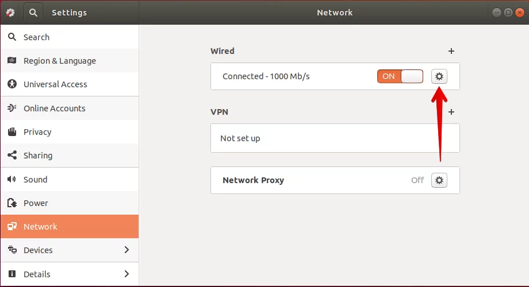Click the Settings app icon in title bar
Image resolution: width=529 pixels, height=287 pixels.
click(10, 13)
